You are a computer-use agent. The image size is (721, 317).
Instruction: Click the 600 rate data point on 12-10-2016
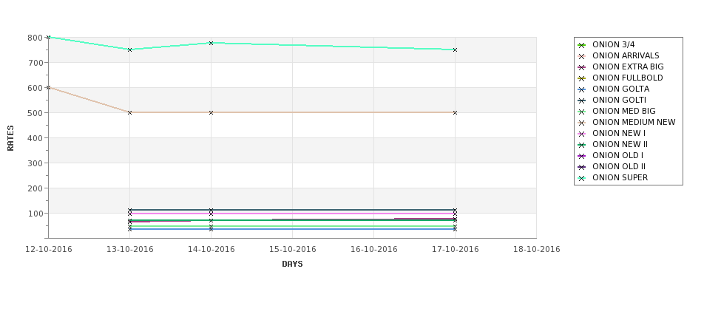(x=48, y=87)
